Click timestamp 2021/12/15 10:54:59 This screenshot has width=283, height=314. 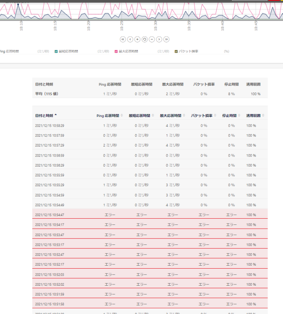point(50,195)
